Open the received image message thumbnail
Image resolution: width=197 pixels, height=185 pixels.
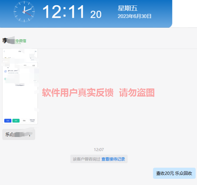(x=20, y=86)
